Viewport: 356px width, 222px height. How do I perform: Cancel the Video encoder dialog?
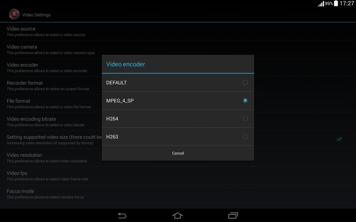pyautogui.click(x=178, y=153)
